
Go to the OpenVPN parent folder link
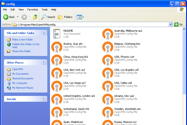tap(18, 69)
